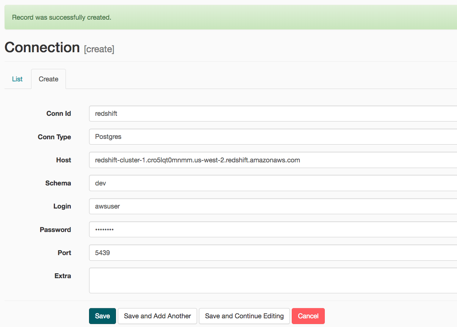
Task: Switch to the List tab
Action: [x=17, y=79]
